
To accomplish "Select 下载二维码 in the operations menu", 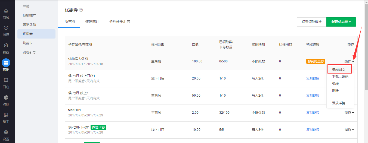I will [340, 77].
